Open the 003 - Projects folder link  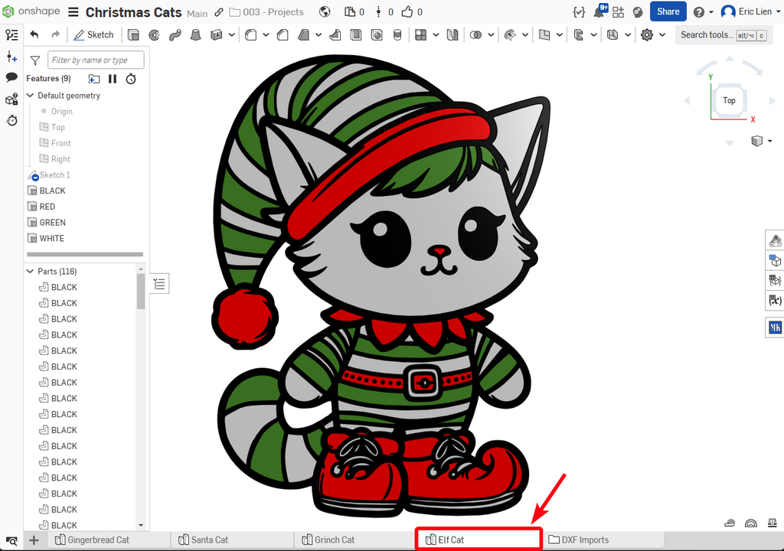(267, 12)
